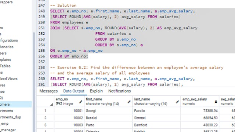Click the GROUP BY s.emp_no line
This screenshot has width=235, height=132.
[x=115, y=39]
